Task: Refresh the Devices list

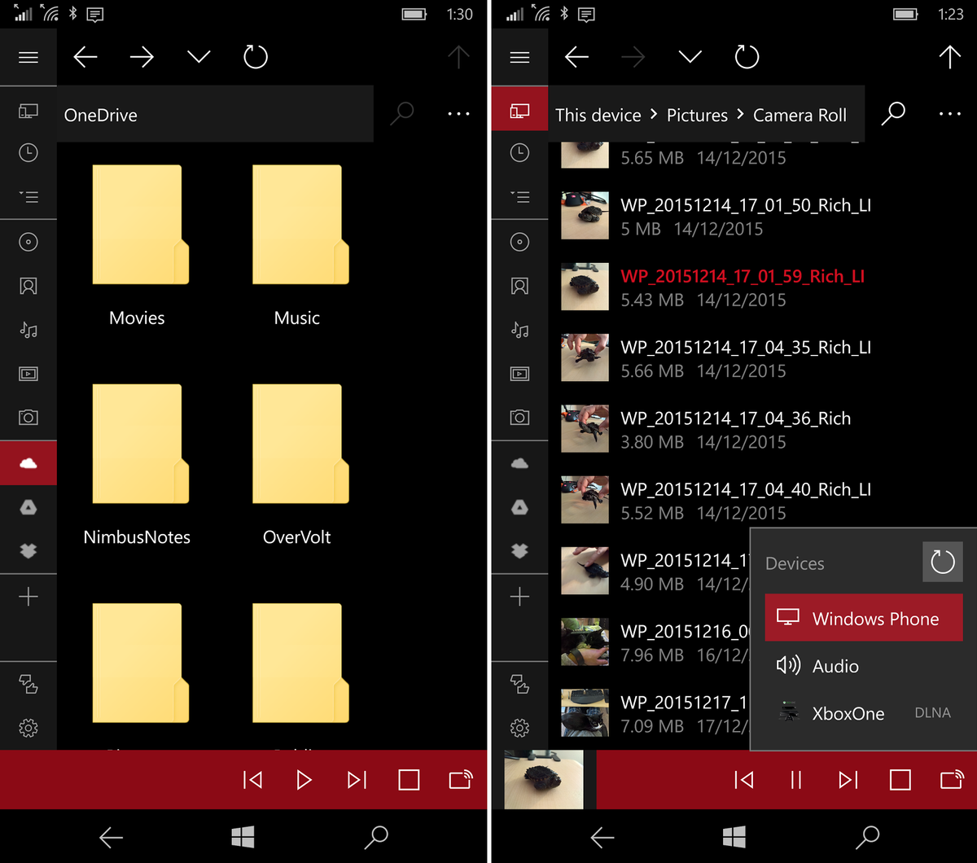Action: [x=942, y=561]
